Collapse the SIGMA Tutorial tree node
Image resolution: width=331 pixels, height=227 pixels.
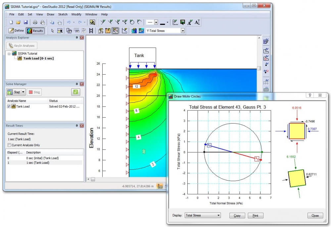click(x=9, y=54)
